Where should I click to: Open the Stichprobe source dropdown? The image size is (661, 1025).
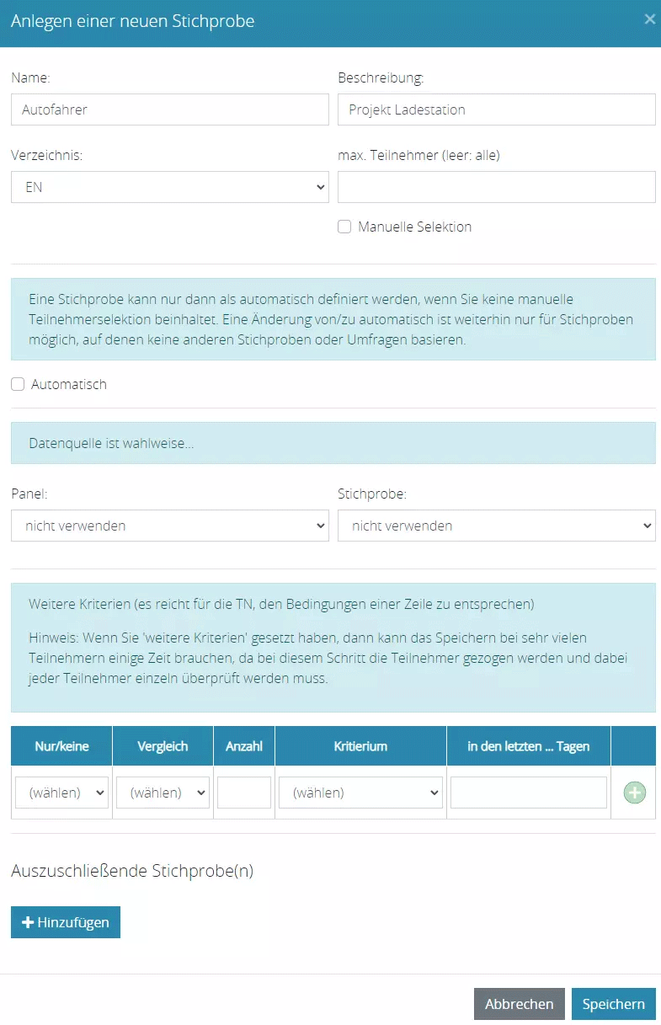coord(496,526)
